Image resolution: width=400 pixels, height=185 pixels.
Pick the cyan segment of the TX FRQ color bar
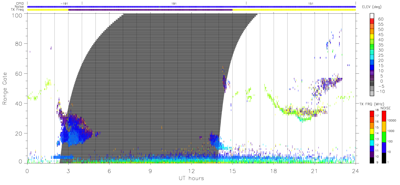coord(372,142)
